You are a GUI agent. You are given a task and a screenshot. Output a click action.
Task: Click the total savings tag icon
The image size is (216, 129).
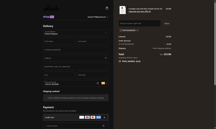coord(119,61)
